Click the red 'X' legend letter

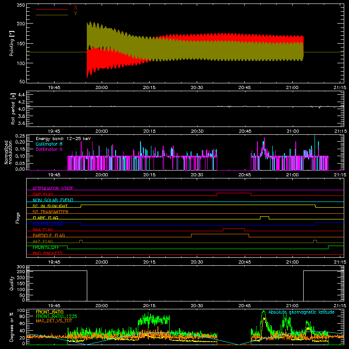point(75,8)
